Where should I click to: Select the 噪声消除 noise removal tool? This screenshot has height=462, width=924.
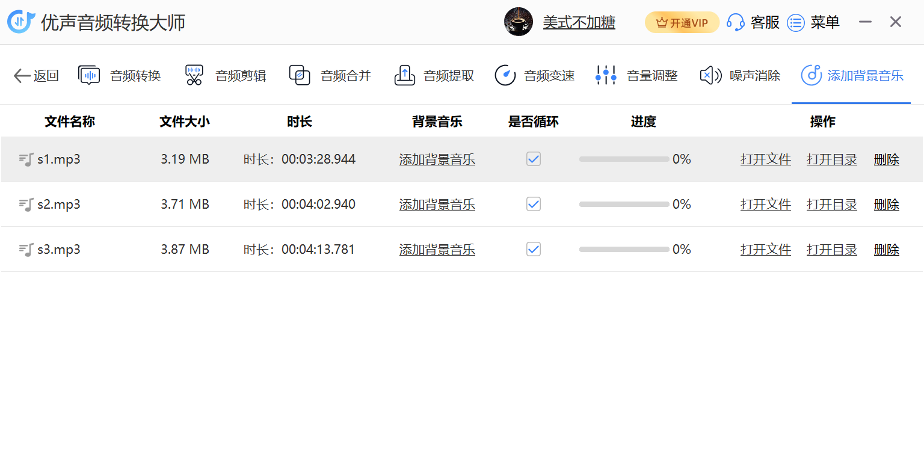click(741, 76)
